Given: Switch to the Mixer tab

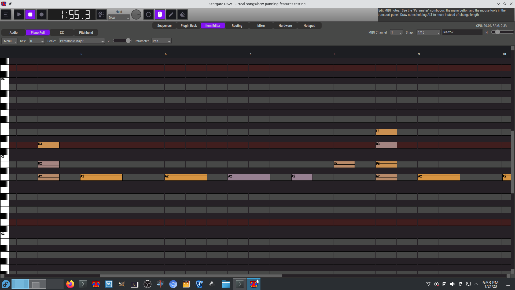Looking at the screenshot, I should (x=261, y=26).
